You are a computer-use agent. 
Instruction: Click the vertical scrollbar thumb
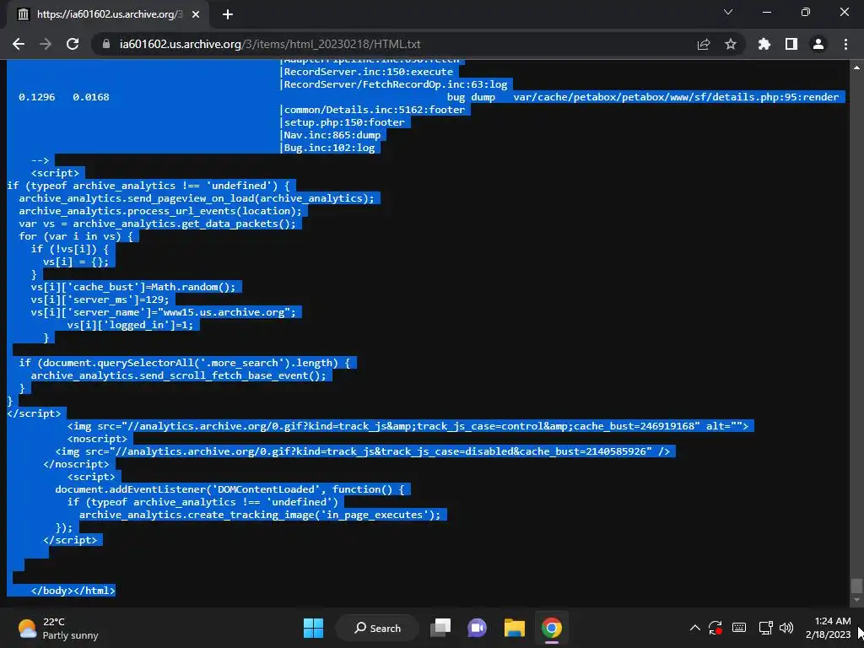pyautogui.click(x=856, y=586)
